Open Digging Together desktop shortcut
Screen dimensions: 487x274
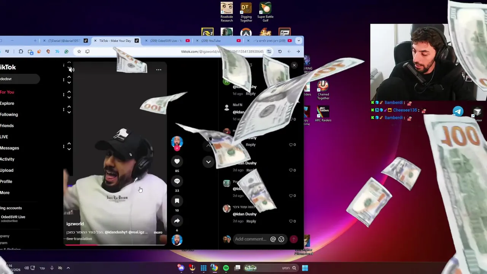coord(246,13)
